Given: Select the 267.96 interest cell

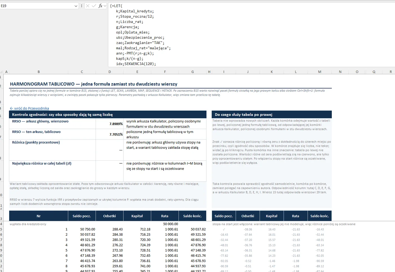Looking at the screenshot, I should (x=109, y=256).
